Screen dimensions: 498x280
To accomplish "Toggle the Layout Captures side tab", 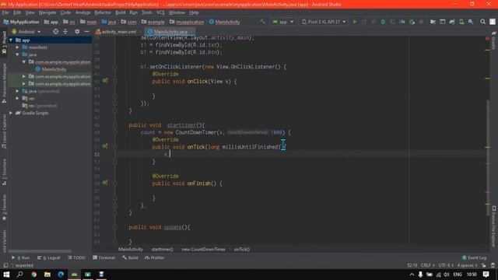I will pos(4,131).
